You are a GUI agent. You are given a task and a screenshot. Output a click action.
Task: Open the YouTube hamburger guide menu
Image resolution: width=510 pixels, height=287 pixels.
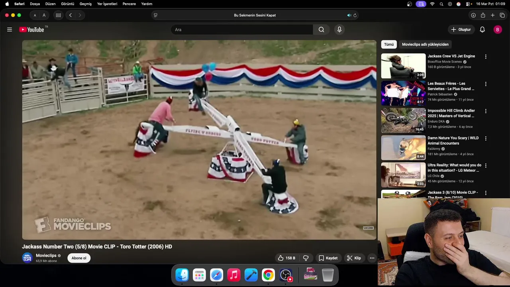10,29
